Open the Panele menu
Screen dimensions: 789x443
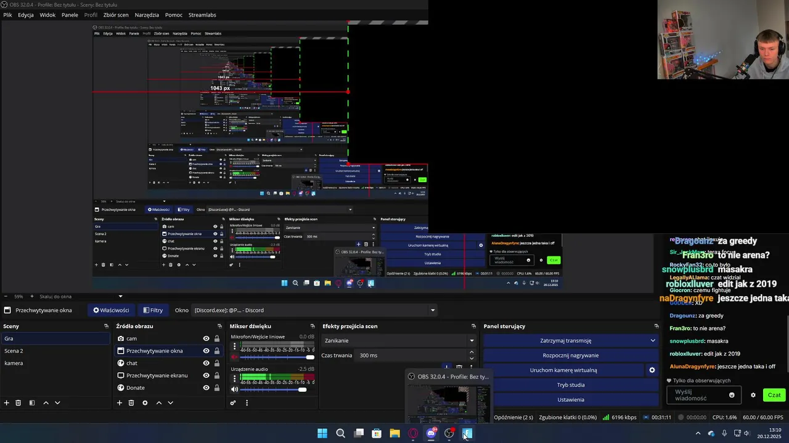point(70,15)
